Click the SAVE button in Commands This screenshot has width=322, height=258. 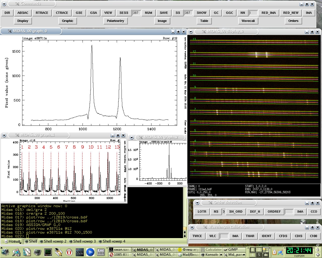pyautogui.click(x=164, y=13)
